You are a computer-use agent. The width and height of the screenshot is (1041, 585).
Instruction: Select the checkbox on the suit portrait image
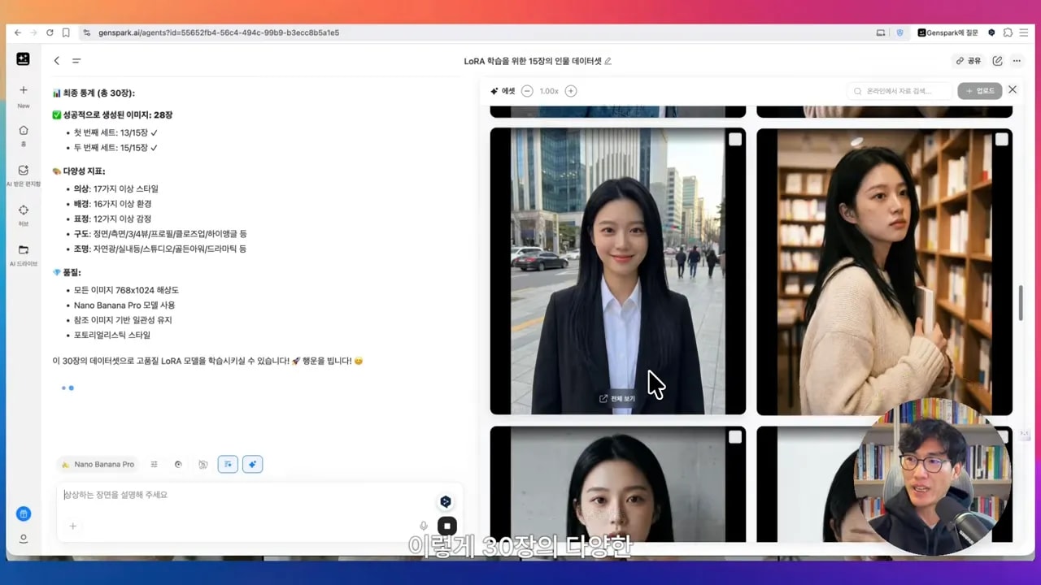(x=734, y=139)
